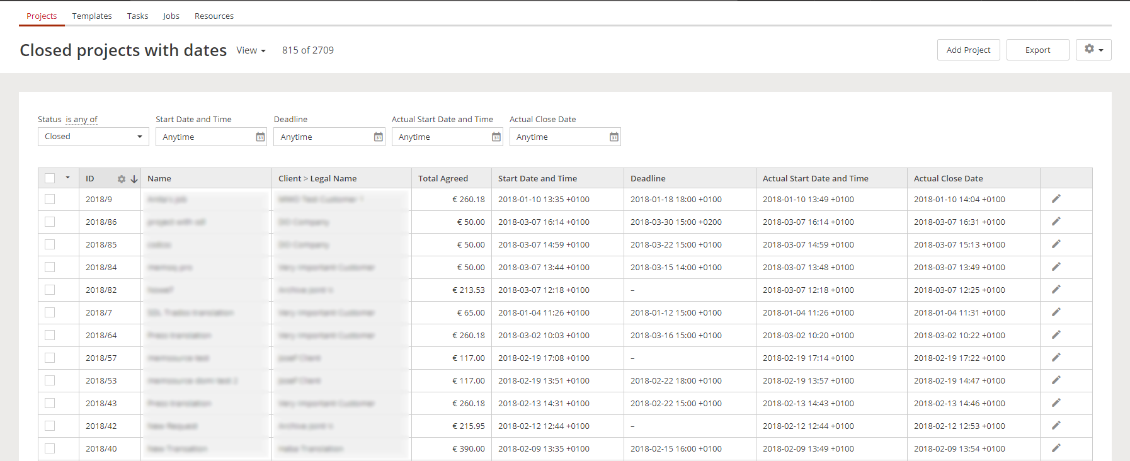Open calendar picker for Actual Close Date filter
Image resolution: width=1130 pixels, height=461 pixels.
[614, 137]
